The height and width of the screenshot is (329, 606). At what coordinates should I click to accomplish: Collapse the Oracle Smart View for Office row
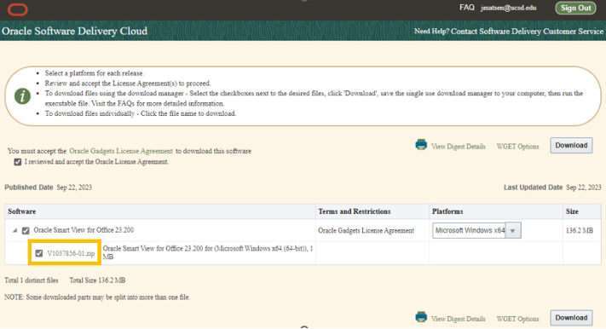pos(14,230)
